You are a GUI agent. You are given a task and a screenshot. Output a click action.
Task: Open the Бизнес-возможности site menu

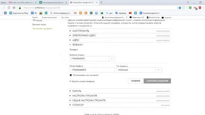pyautogui.click(x=50, y=17)
